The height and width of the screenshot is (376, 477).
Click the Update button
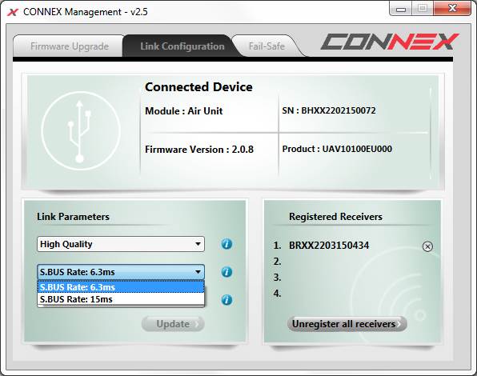click(173, 324)
